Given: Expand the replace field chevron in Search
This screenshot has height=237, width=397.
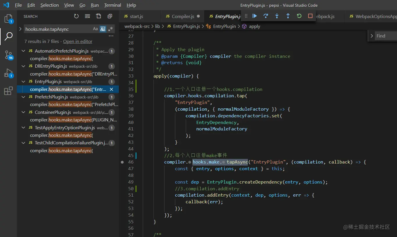Looking at the screenshot, I should pos(20,29).
